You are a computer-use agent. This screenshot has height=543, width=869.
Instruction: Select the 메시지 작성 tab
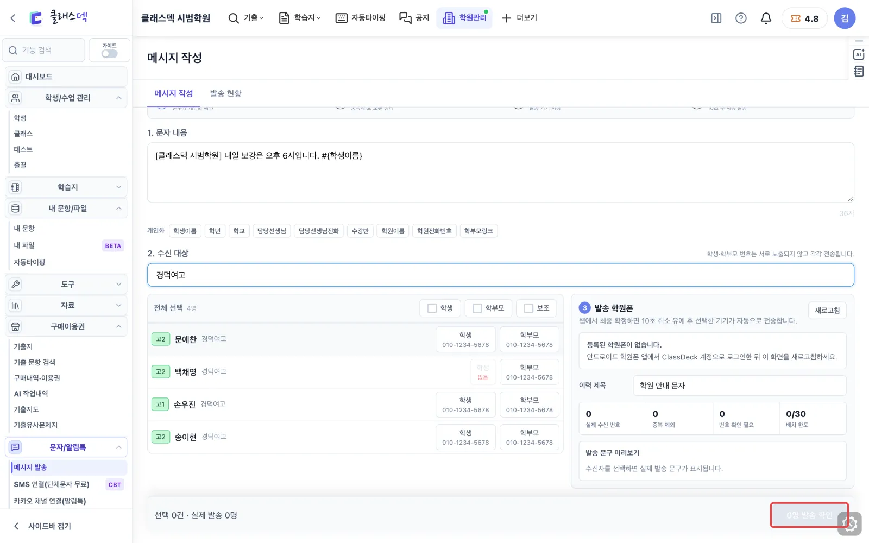pos(174,93)
